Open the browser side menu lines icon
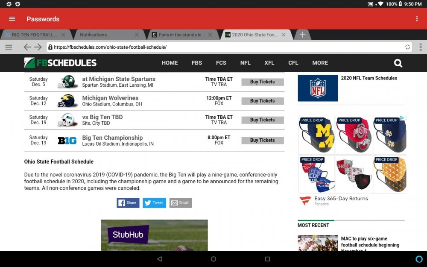The width and height of the screenshot is (427, 267). click(9, 47)
